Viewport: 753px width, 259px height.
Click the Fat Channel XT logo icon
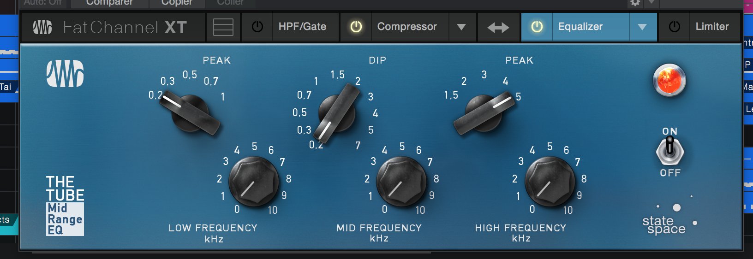click(x=42, y=27)
